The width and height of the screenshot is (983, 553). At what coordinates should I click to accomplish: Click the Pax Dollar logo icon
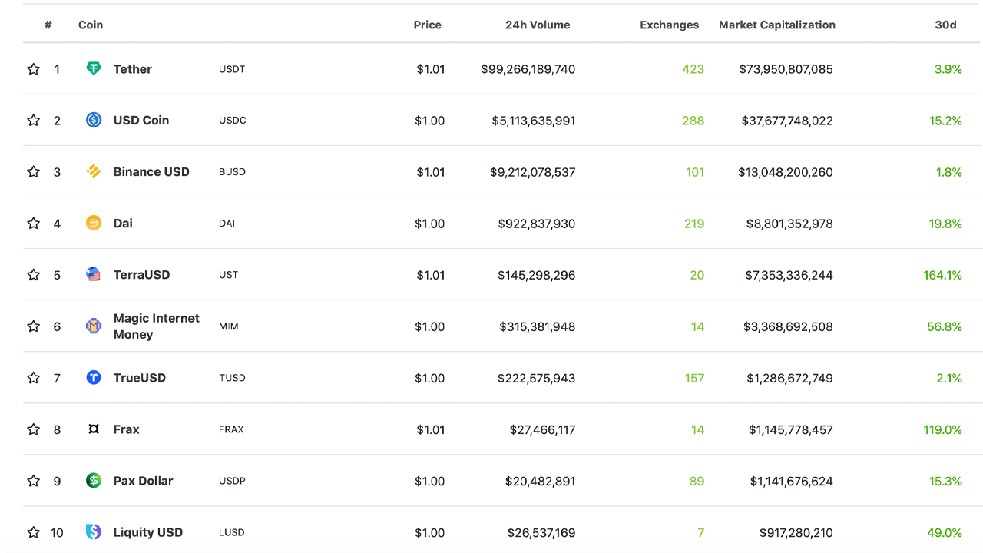click(x=94, y=480)
